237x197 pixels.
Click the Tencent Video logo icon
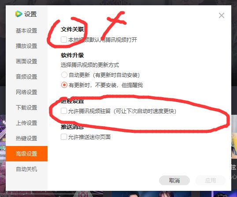click(19, 14)
